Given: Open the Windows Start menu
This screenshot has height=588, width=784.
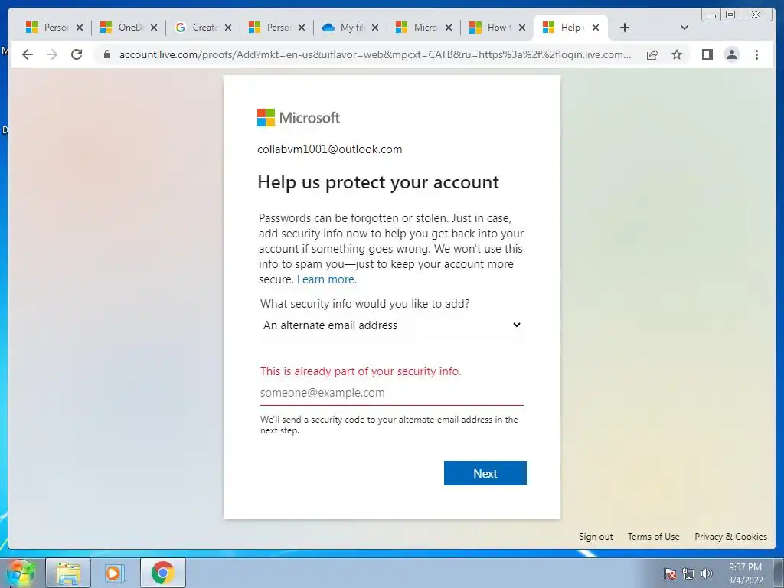Looking at the screenshot, I should point(19,573).
